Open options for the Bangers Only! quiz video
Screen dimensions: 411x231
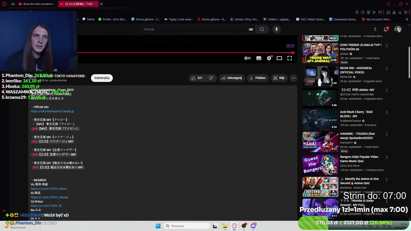pyautogui.click(x=387, y=158)
